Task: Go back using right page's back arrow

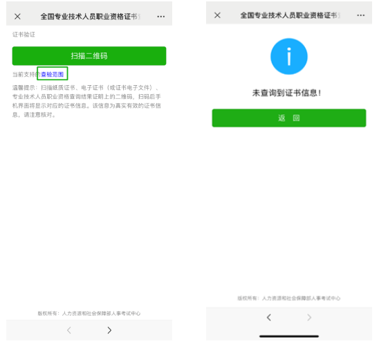Action: pyautogui.click(x=269, y=318)
